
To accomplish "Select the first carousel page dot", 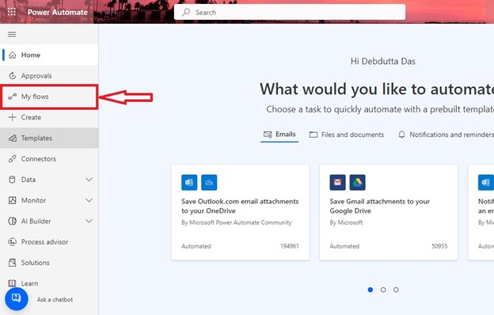I will [x=370, y=290].
